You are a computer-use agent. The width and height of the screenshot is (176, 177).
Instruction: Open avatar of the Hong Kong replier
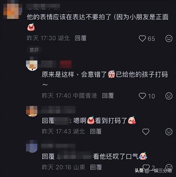[32, 65]
